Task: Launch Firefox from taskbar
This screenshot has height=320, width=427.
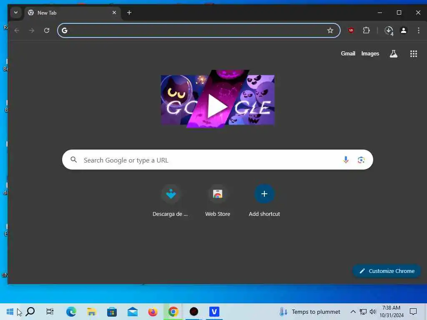Action: pos(153,312)
